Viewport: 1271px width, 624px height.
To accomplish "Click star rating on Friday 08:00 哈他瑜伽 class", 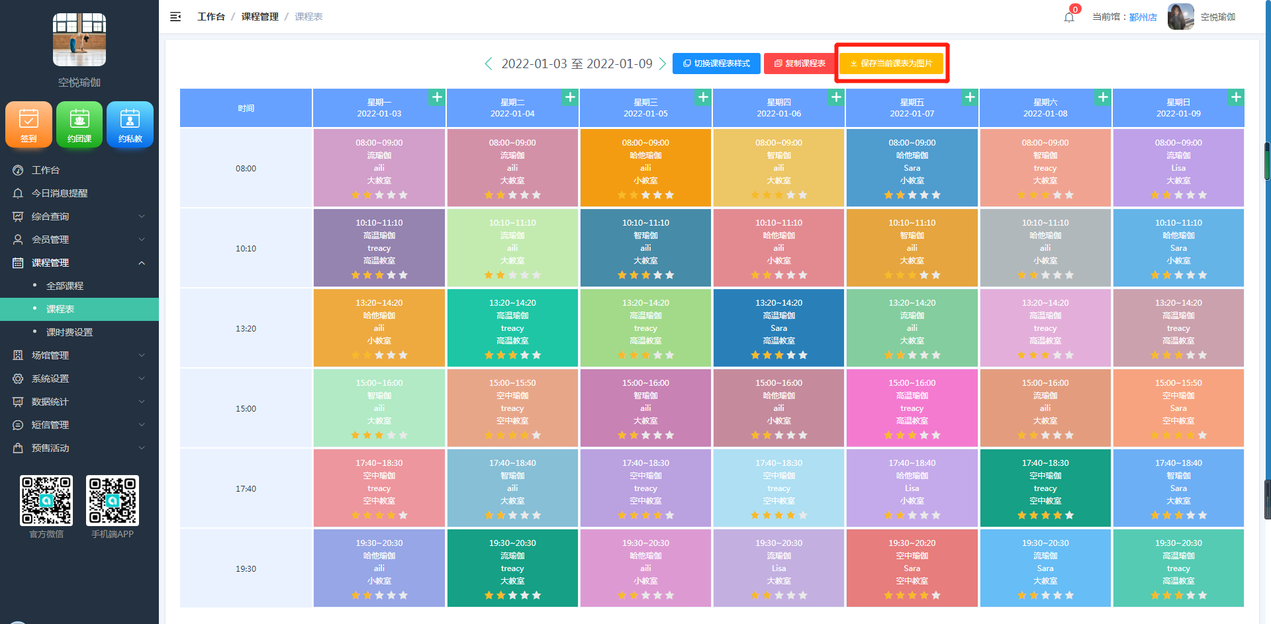I will pos(912,195).
